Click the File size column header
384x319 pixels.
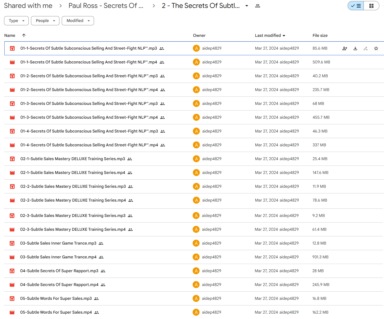click(320, 36)
